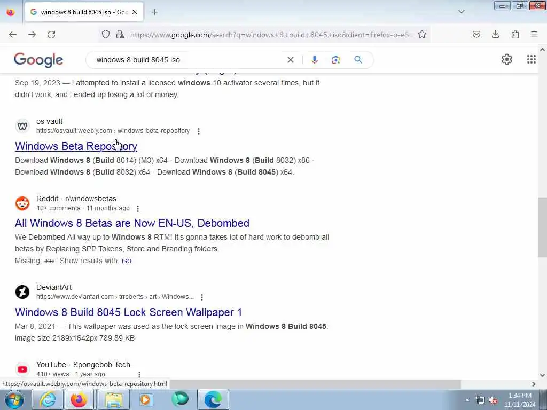Viewport: 547px width, 410px height.
Task: Open more options for DeviantArt result
Action: (201, 297)
